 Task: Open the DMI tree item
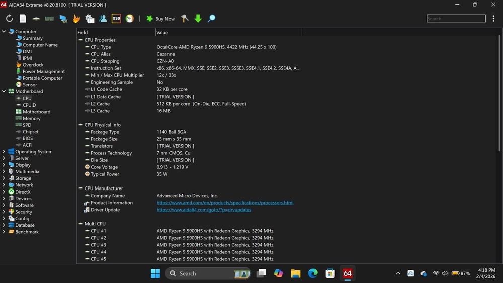click(27, 52)
